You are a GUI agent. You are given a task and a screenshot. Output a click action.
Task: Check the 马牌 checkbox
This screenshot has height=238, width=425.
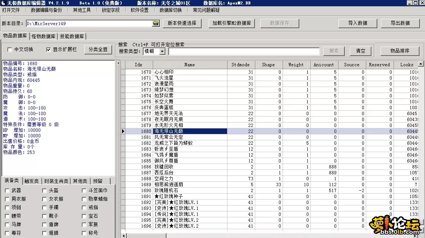click(x=7, y=225)
